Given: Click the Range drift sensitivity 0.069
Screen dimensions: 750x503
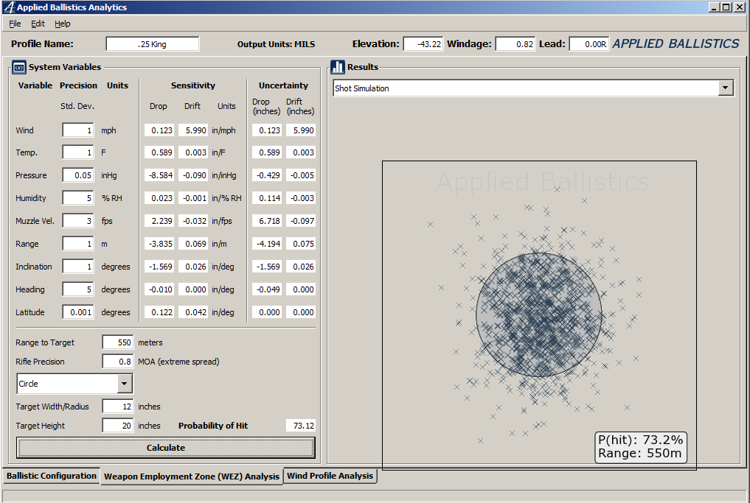Looking at the screenshot, I should pyautogui.click(x=193, y=244).
